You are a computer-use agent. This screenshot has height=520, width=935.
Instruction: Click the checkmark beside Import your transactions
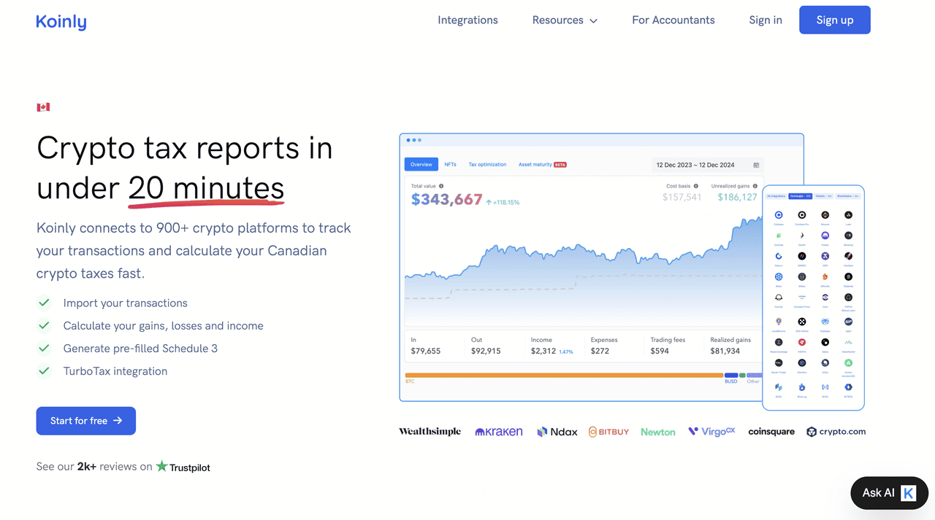(x=44, y=303)
